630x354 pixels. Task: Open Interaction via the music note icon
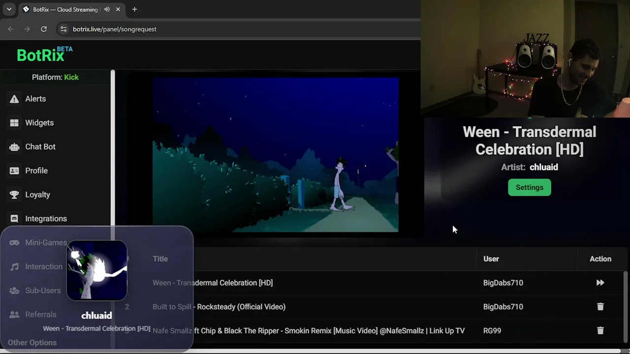click(x=14, y=266)
